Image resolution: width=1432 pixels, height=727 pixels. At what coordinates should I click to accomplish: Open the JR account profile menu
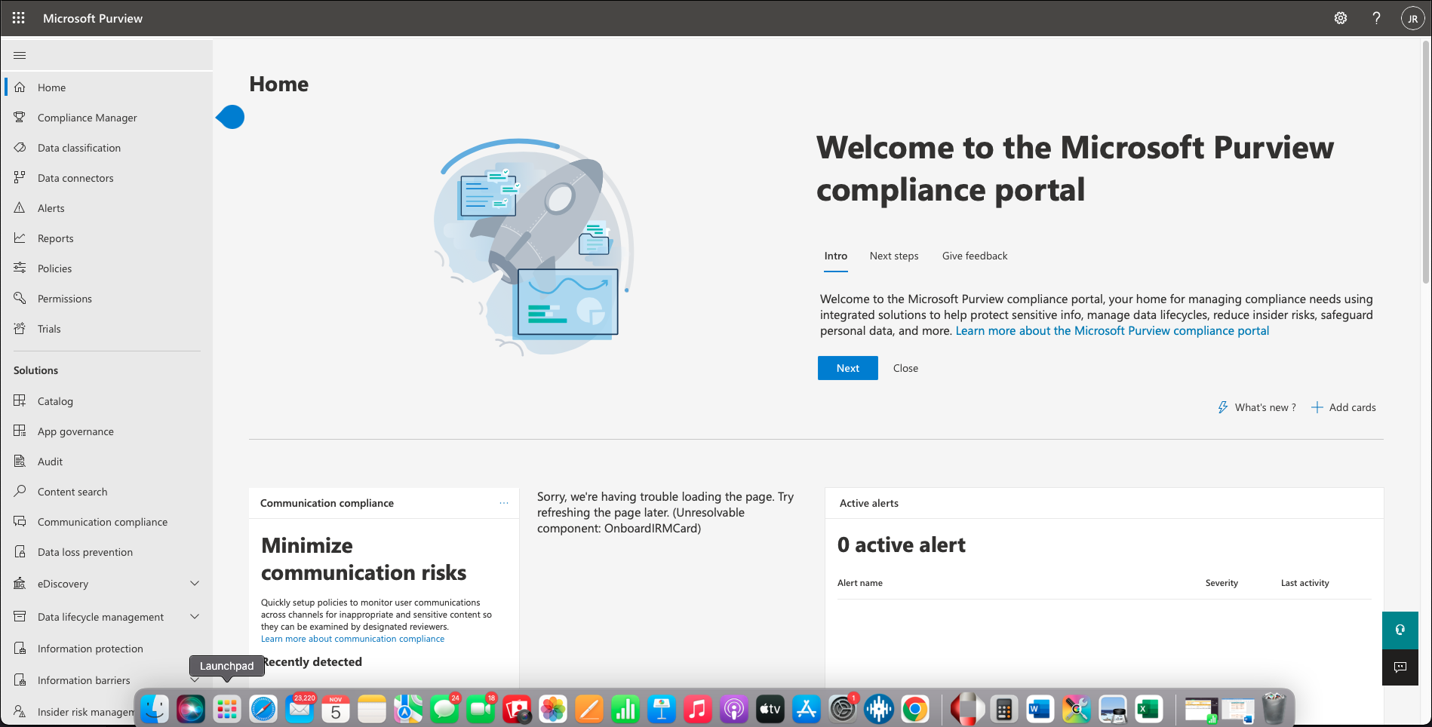pyautogui.click(x=1412, y=19)
